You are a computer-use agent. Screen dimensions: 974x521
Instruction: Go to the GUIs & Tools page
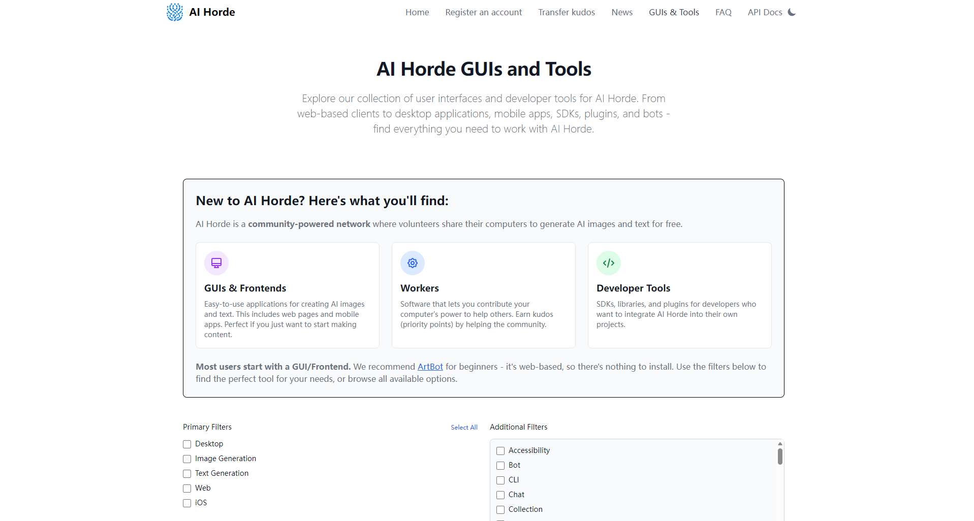(x=674, y=12)
